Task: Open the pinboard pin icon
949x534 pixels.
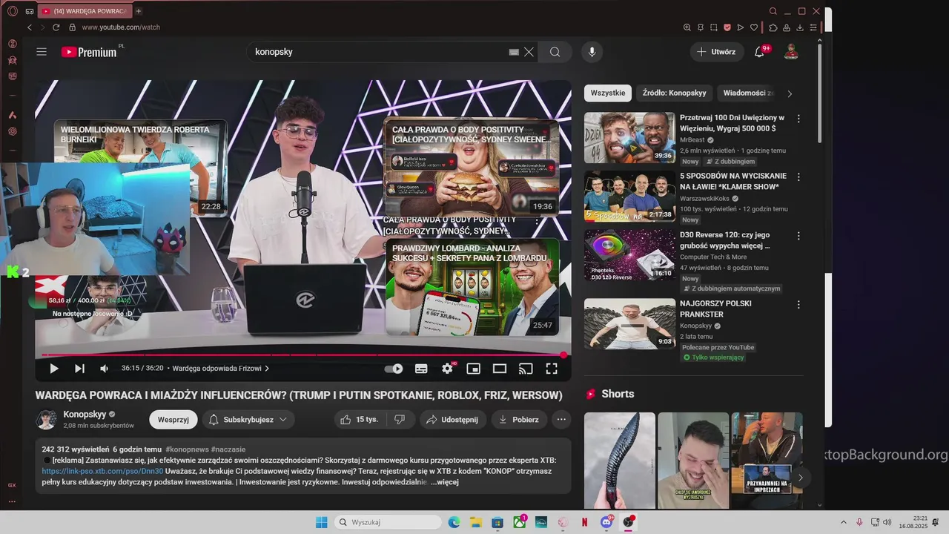Action: pos(701,27)
